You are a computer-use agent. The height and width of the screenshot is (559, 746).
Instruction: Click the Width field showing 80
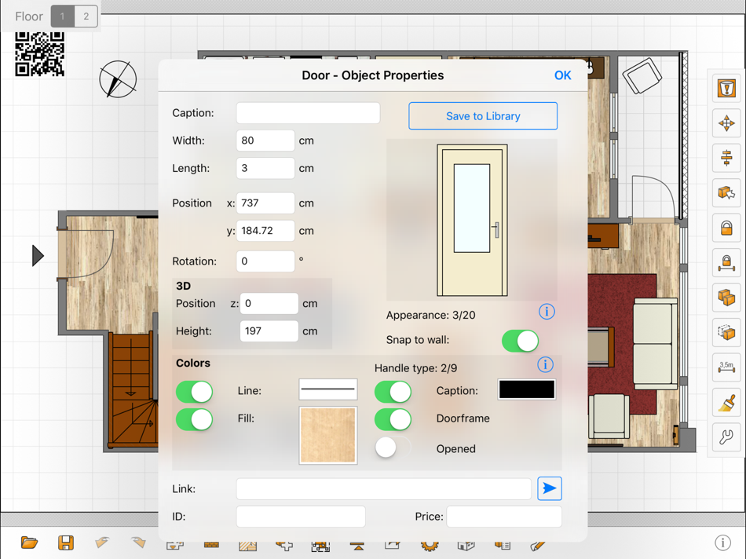click(x=265, y=141)
